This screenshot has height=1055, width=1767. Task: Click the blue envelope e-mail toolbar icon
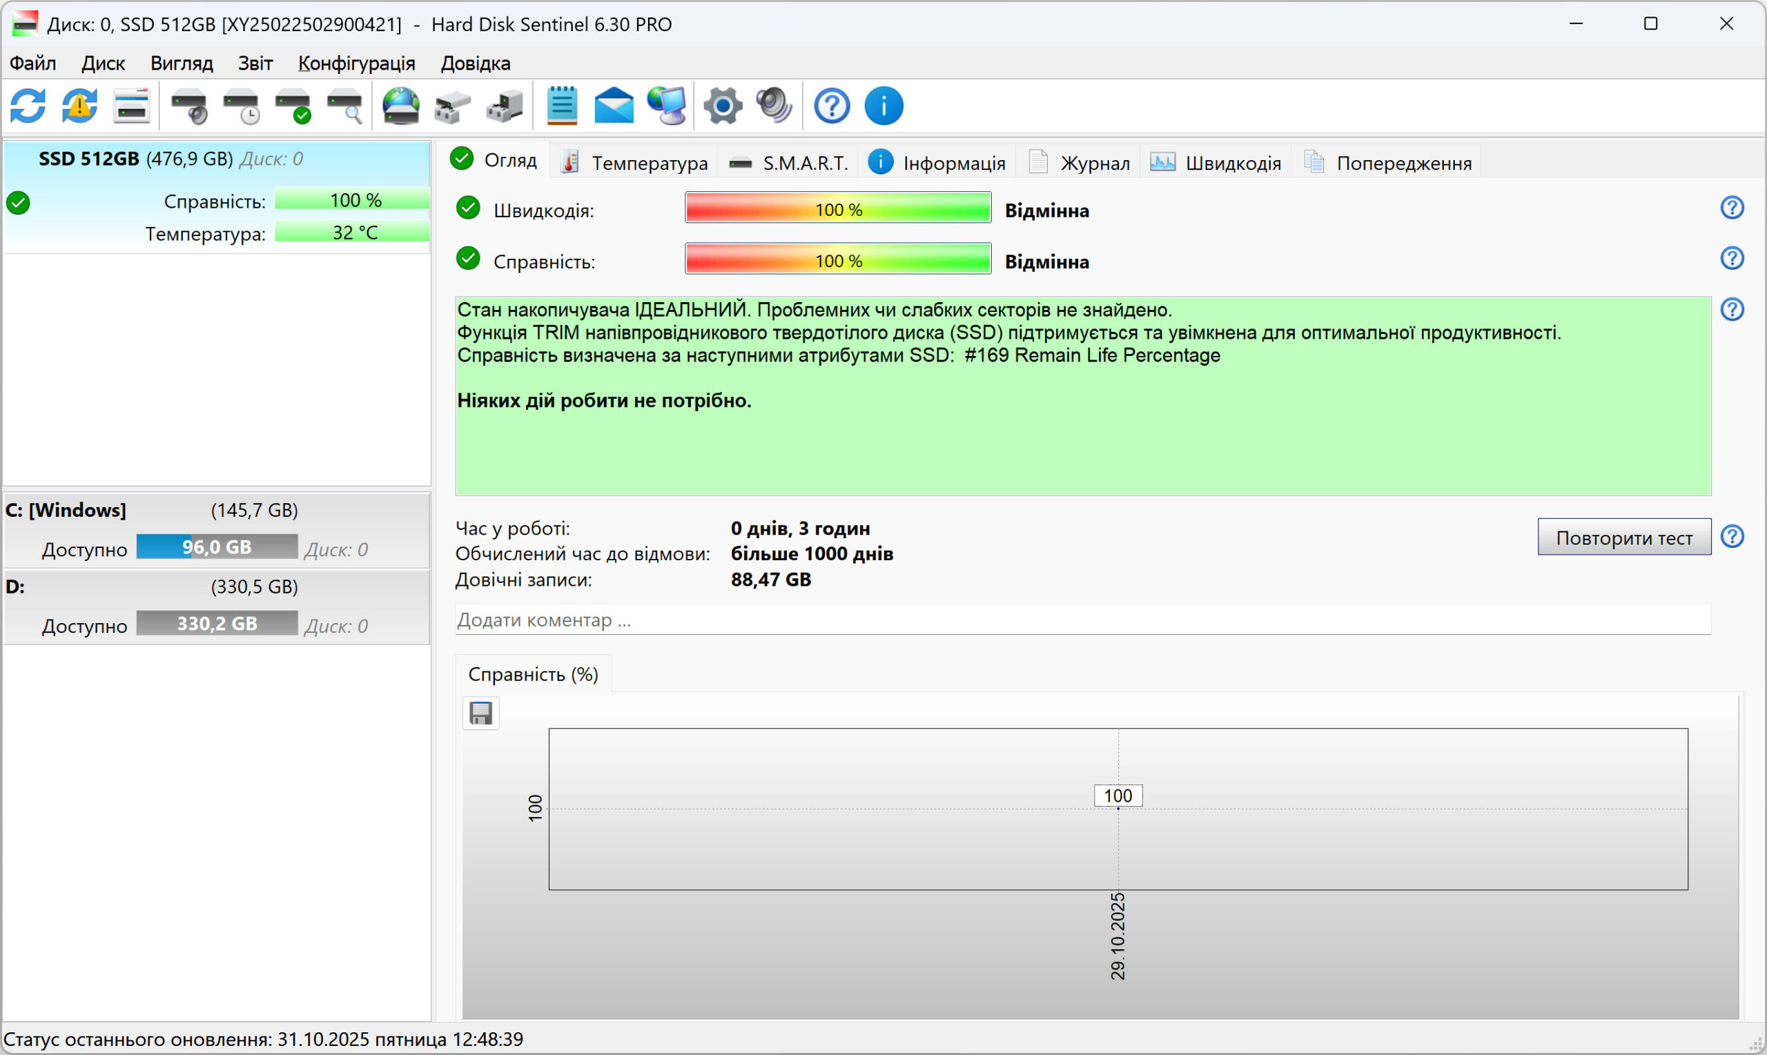pyautogui.click(x=614, y=106)
